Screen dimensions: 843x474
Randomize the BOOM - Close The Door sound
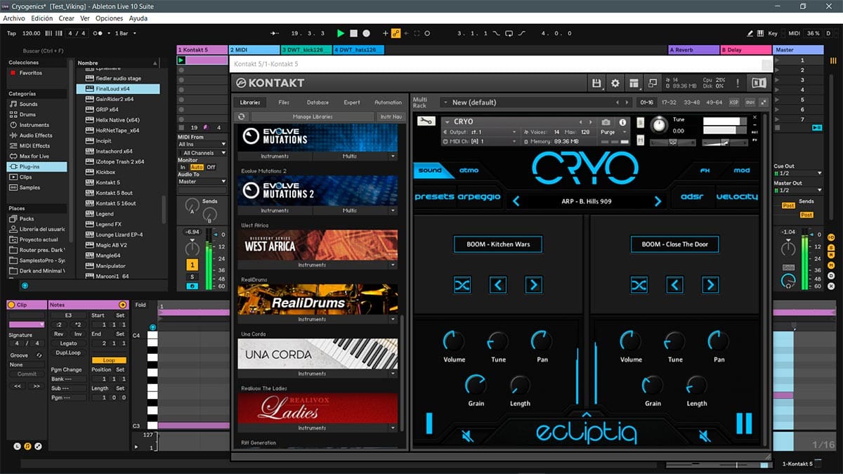click(639, 284)
